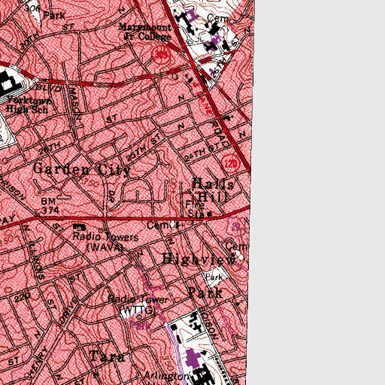The width and height of the screenshot is (385, 385).
Task: Select the 25TH ST street label
Action: point(144,147)
